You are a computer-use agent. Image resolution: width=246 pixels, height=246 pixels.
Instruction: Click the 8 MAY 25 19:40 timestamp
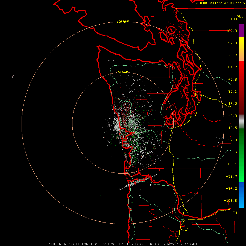pos(180,244)
